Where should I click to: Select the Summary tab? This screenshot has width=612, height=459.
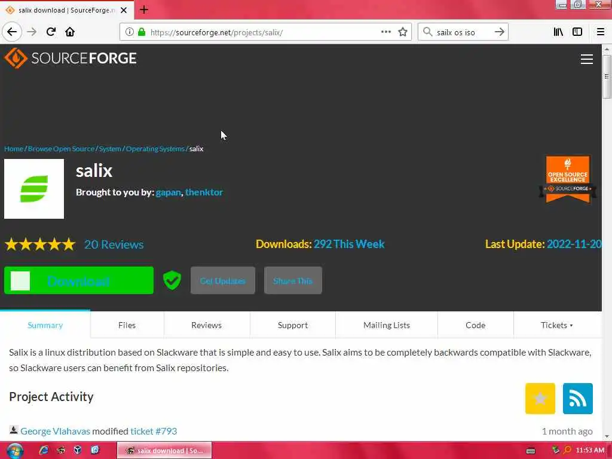pyautogui.click(x=45, y=325)
